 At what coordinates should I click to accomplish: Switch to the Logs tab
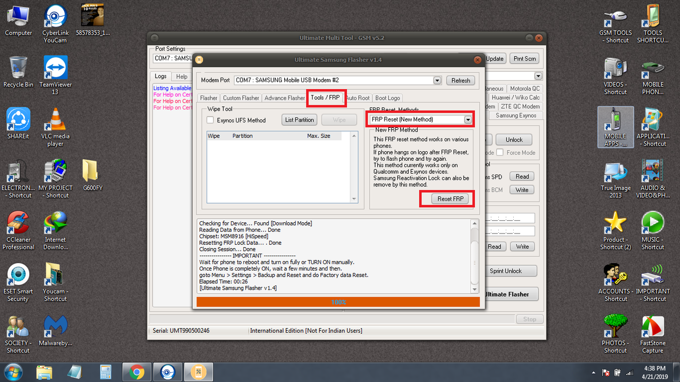click(160, 76)
